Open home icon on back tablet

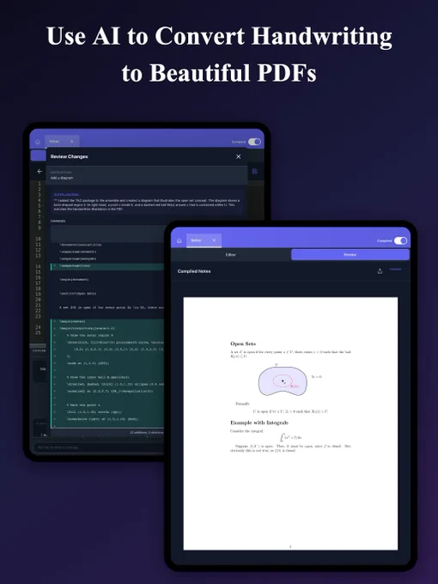tap(38, 142)
